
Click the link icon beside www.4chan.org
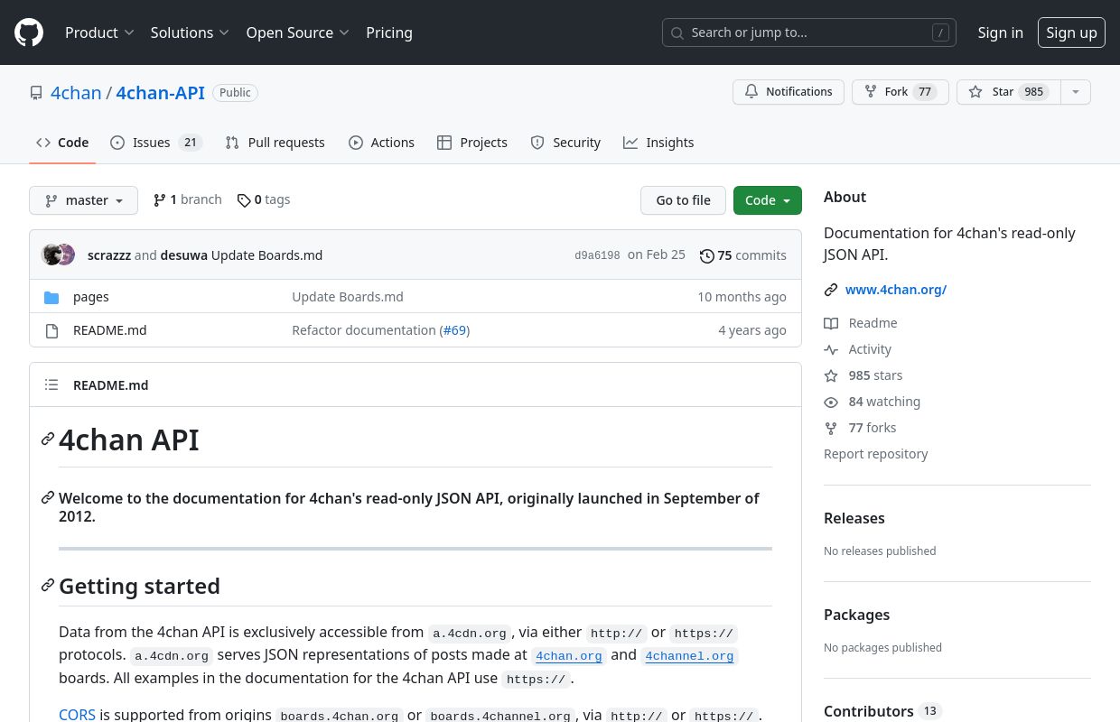(x=831, y=290)
